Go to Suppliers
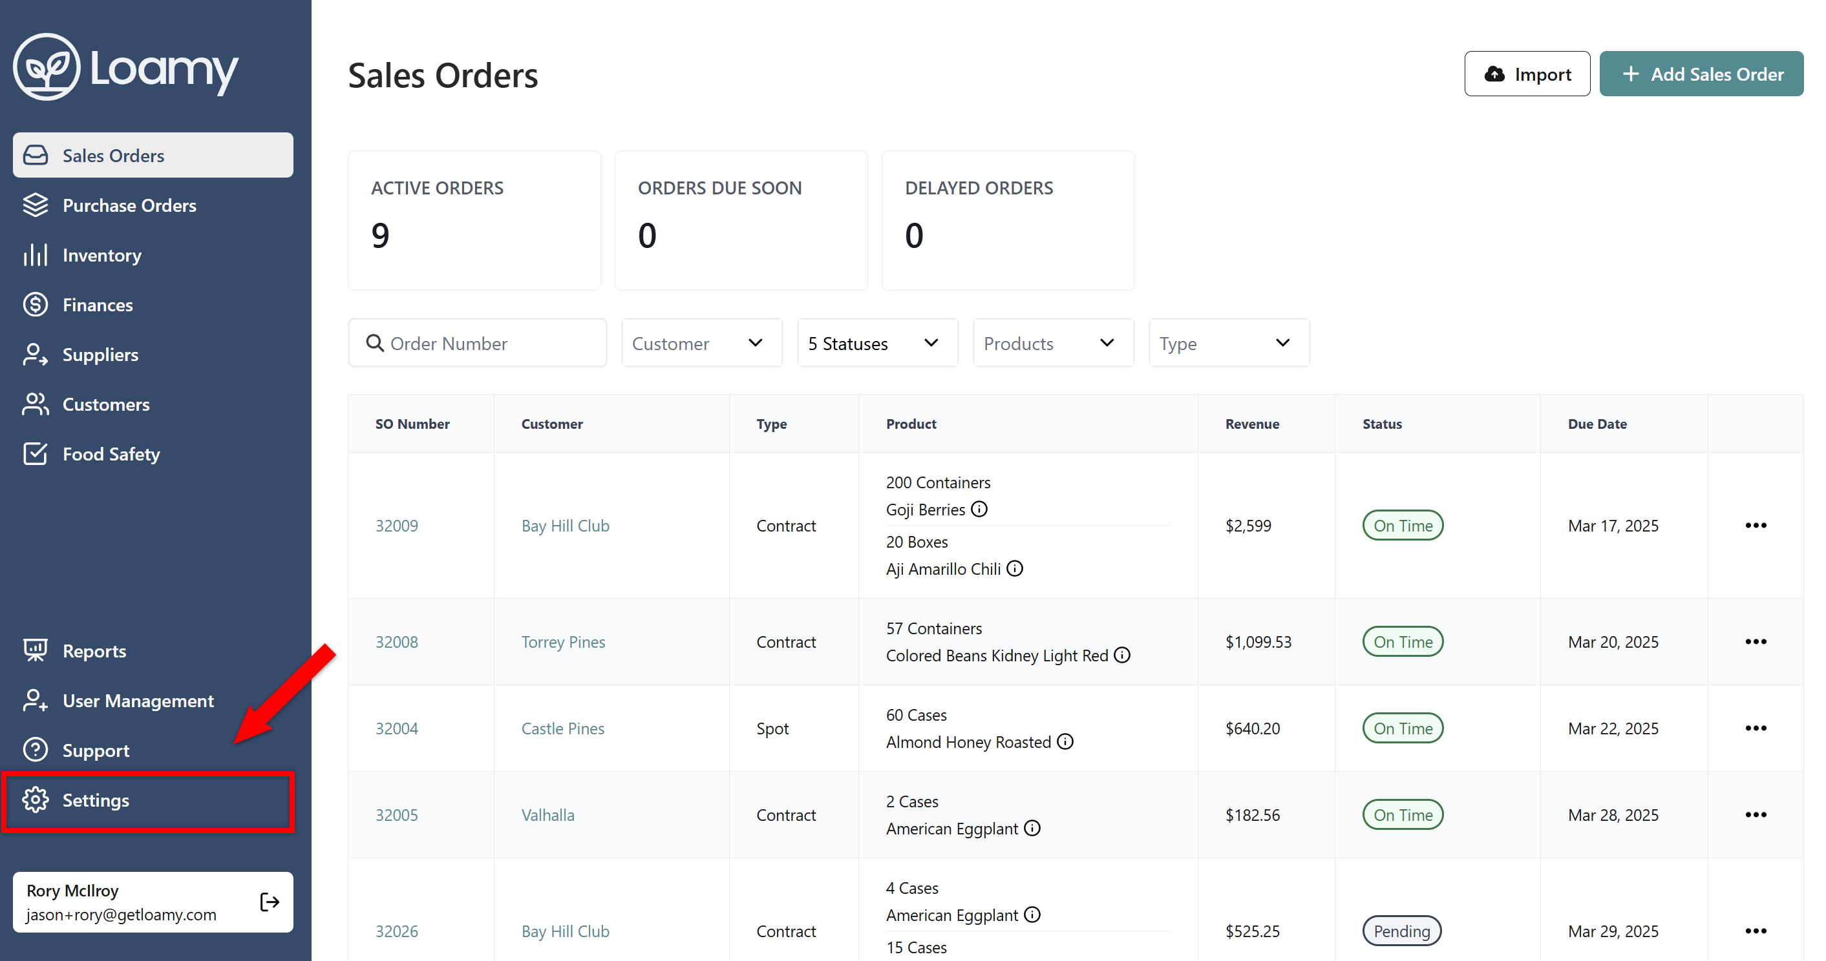The height and width of the screenshot is (961, 1826). tap(153, 355)
